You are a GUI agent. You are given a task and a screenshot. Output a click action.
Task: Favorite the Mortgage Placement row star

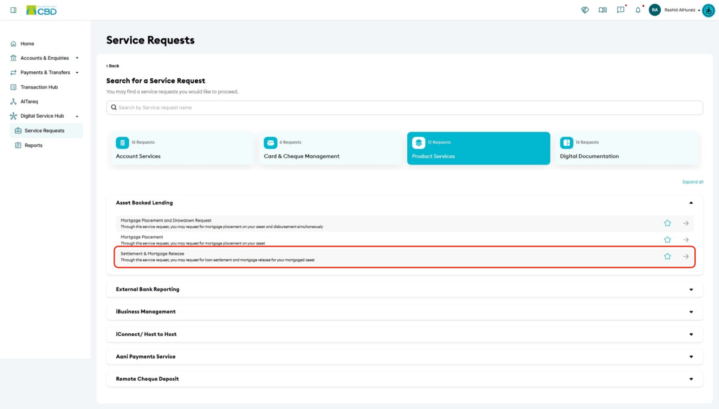[668, 240]
